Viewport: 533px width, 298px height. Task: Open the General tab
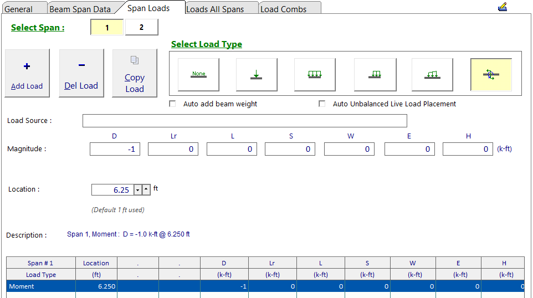click(24, 9)
